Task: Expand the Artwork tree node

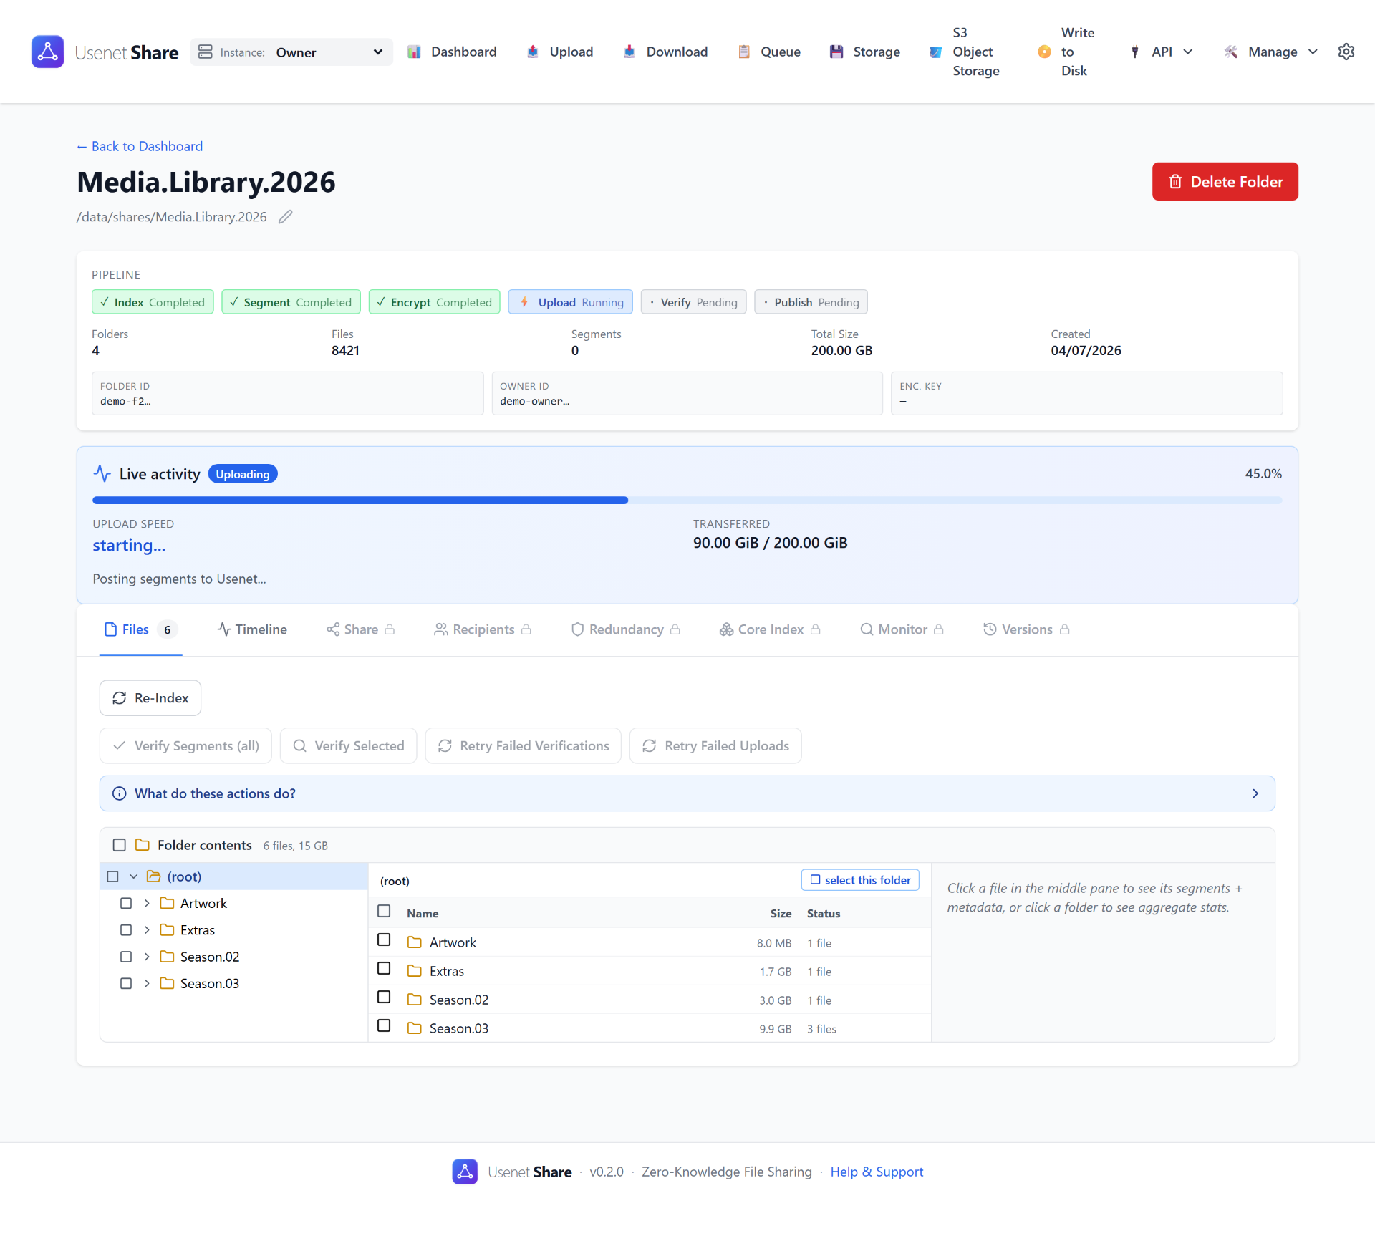Action: pyautogui.click(x=147, y=904)
